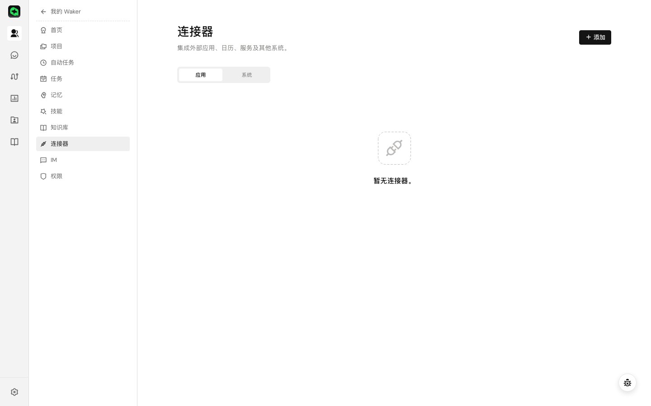Open 项目 in the sidebar
This screenshot has height=406, width=651.
tap(83, 46)
